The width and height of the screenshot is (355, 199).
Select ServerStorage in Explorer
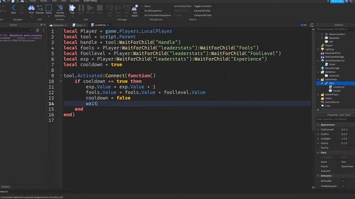point(332,68)
